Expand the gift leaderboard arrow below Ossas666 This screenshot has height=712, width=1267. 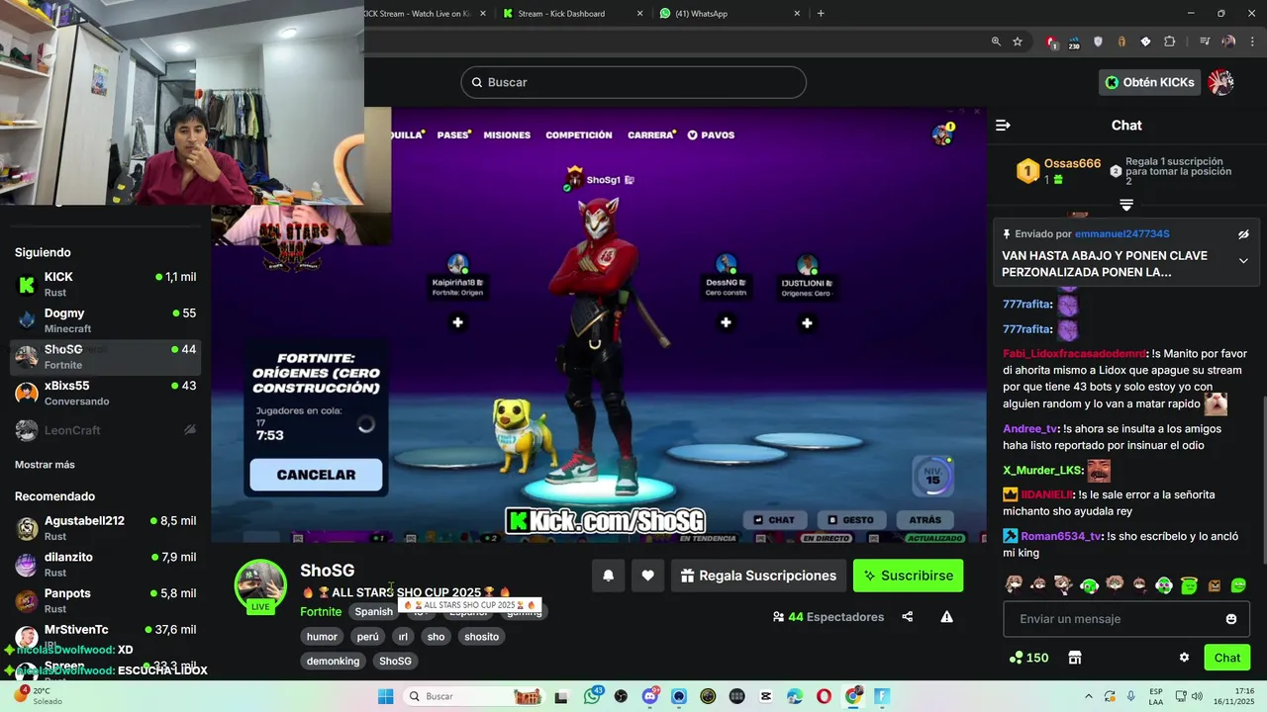tap(1126, 205)
